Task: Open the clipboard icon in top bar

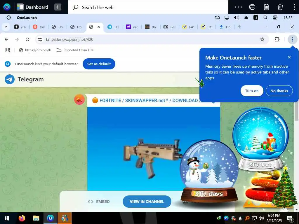Action: pyautogui.click(x=266, y=7)
